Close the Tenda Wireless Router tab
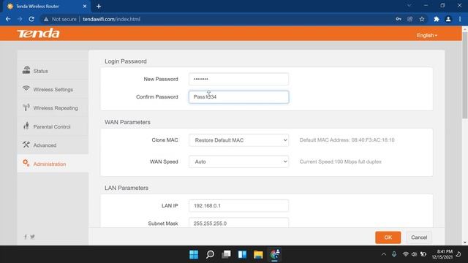 click(85, 6)
